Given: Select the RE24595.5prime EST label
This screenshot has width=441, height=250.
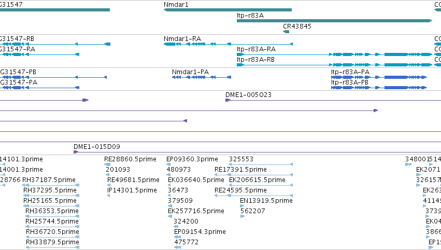Looking at the screenshot, I should pyautogui.click(x=240, y=190).
